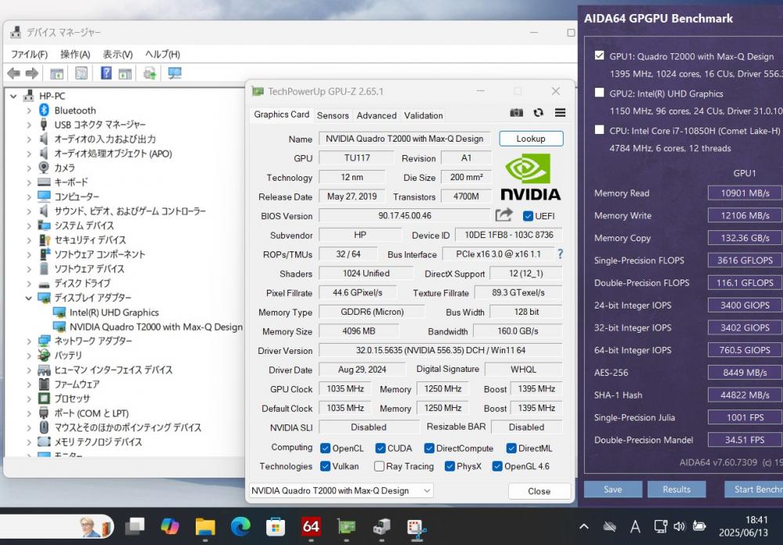Expand the Bluetooth node
783x545 pixels.
pos(29,110)
